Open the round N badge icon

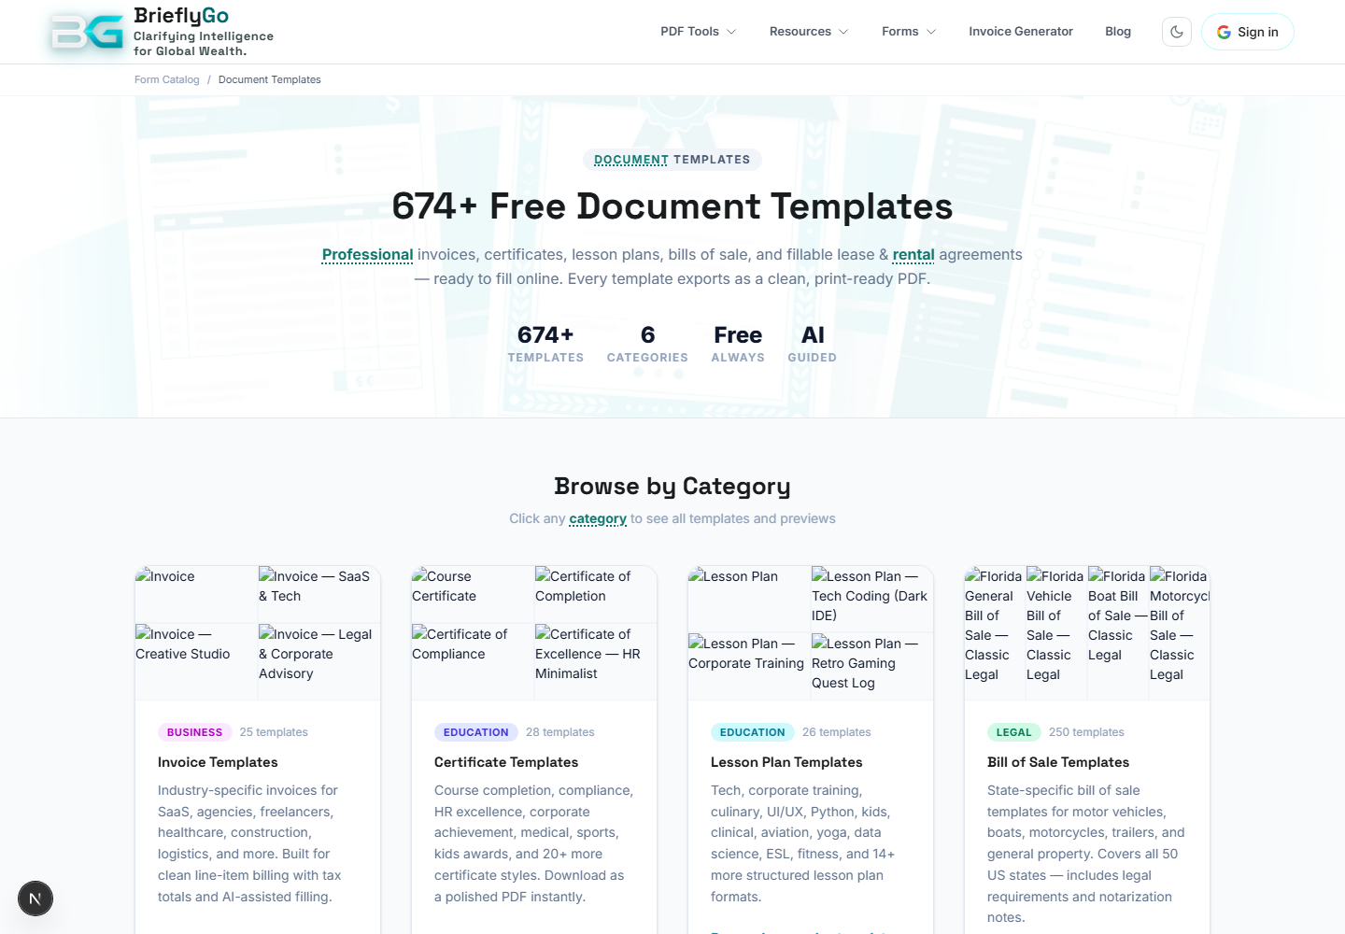point(35,899)
